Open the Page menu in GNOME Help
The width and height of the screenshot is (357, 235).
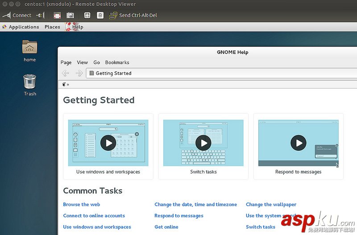tap(66, 62)
